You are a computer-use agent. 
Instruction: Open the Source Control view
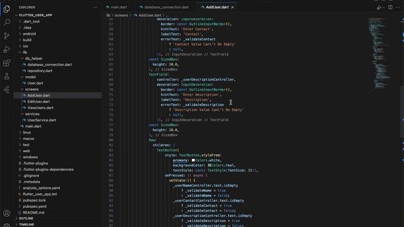pyautogui.click(x=7, y=35)
